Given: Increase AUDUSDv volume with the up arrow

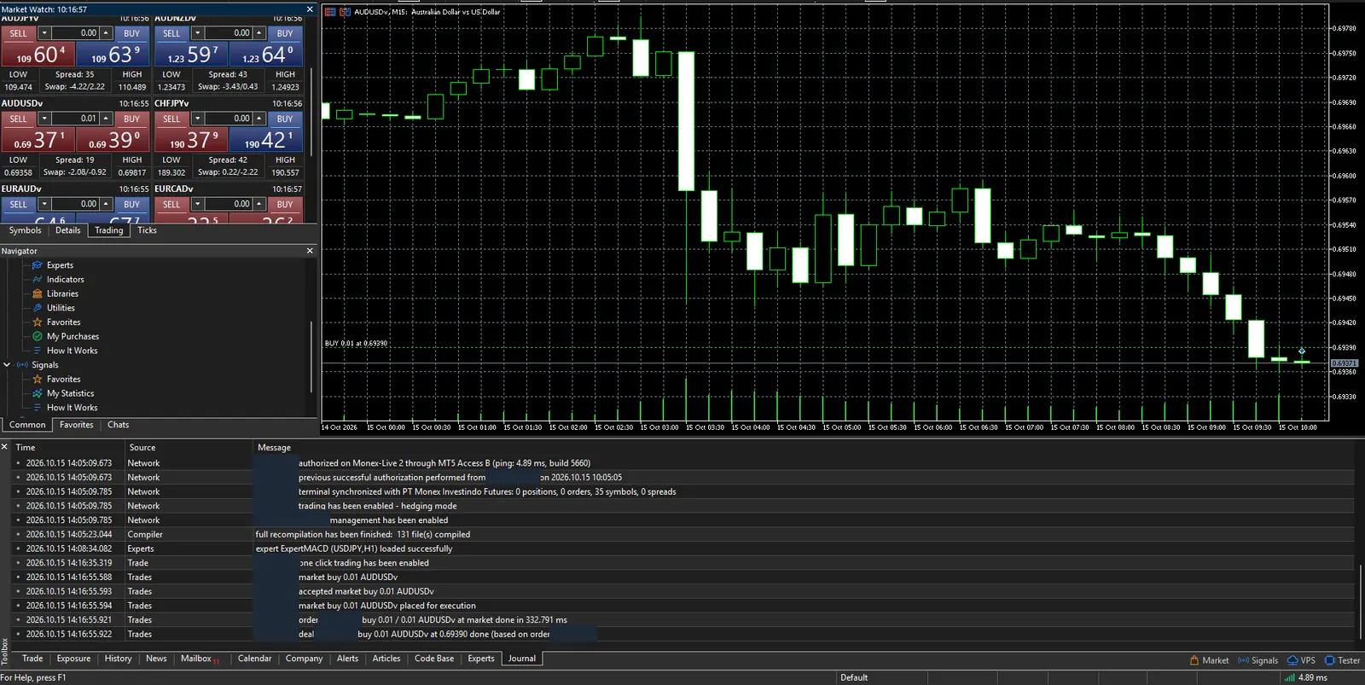Looking at the screenshot, I should click(x=106, y=119).
